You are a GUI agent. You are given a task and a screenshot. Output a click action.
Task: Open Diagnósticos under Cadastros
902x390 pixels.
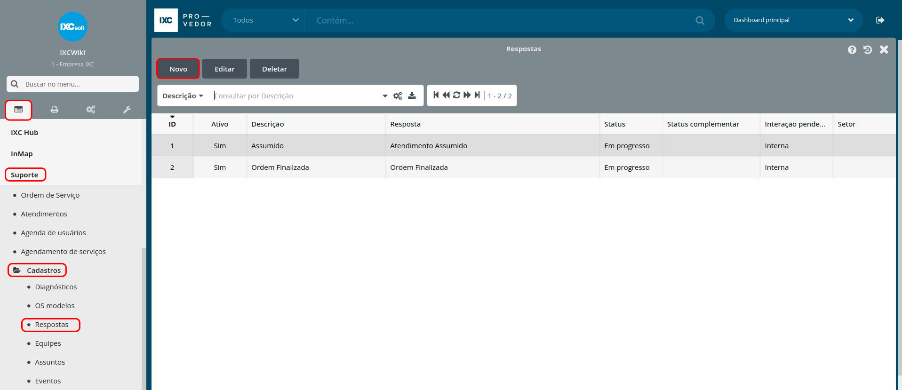coord(56,287)
